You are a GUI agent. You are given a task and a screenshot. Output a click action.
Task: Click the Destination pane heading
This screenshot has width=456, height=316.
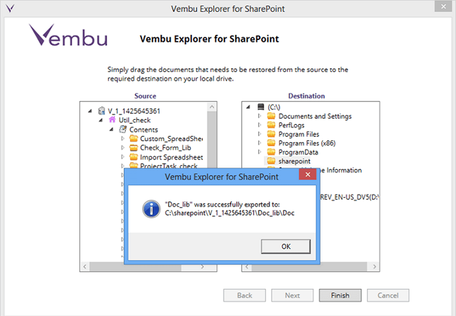pyautogui.click(x=307, y=96)
